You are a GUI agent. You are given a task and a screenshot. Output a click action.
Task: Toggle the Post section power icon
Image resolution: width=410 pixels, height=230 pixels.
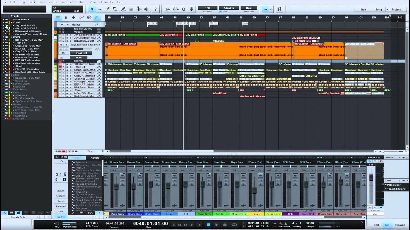[x=406, y=180]
